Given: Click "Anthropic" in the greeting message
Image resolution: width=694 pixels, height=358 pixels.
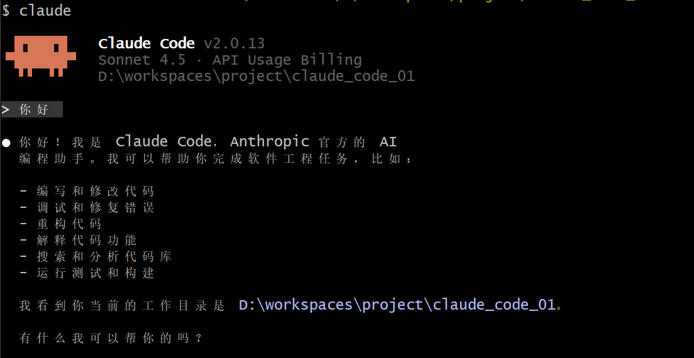Looking at the screenshot, I should click(270, 142).
